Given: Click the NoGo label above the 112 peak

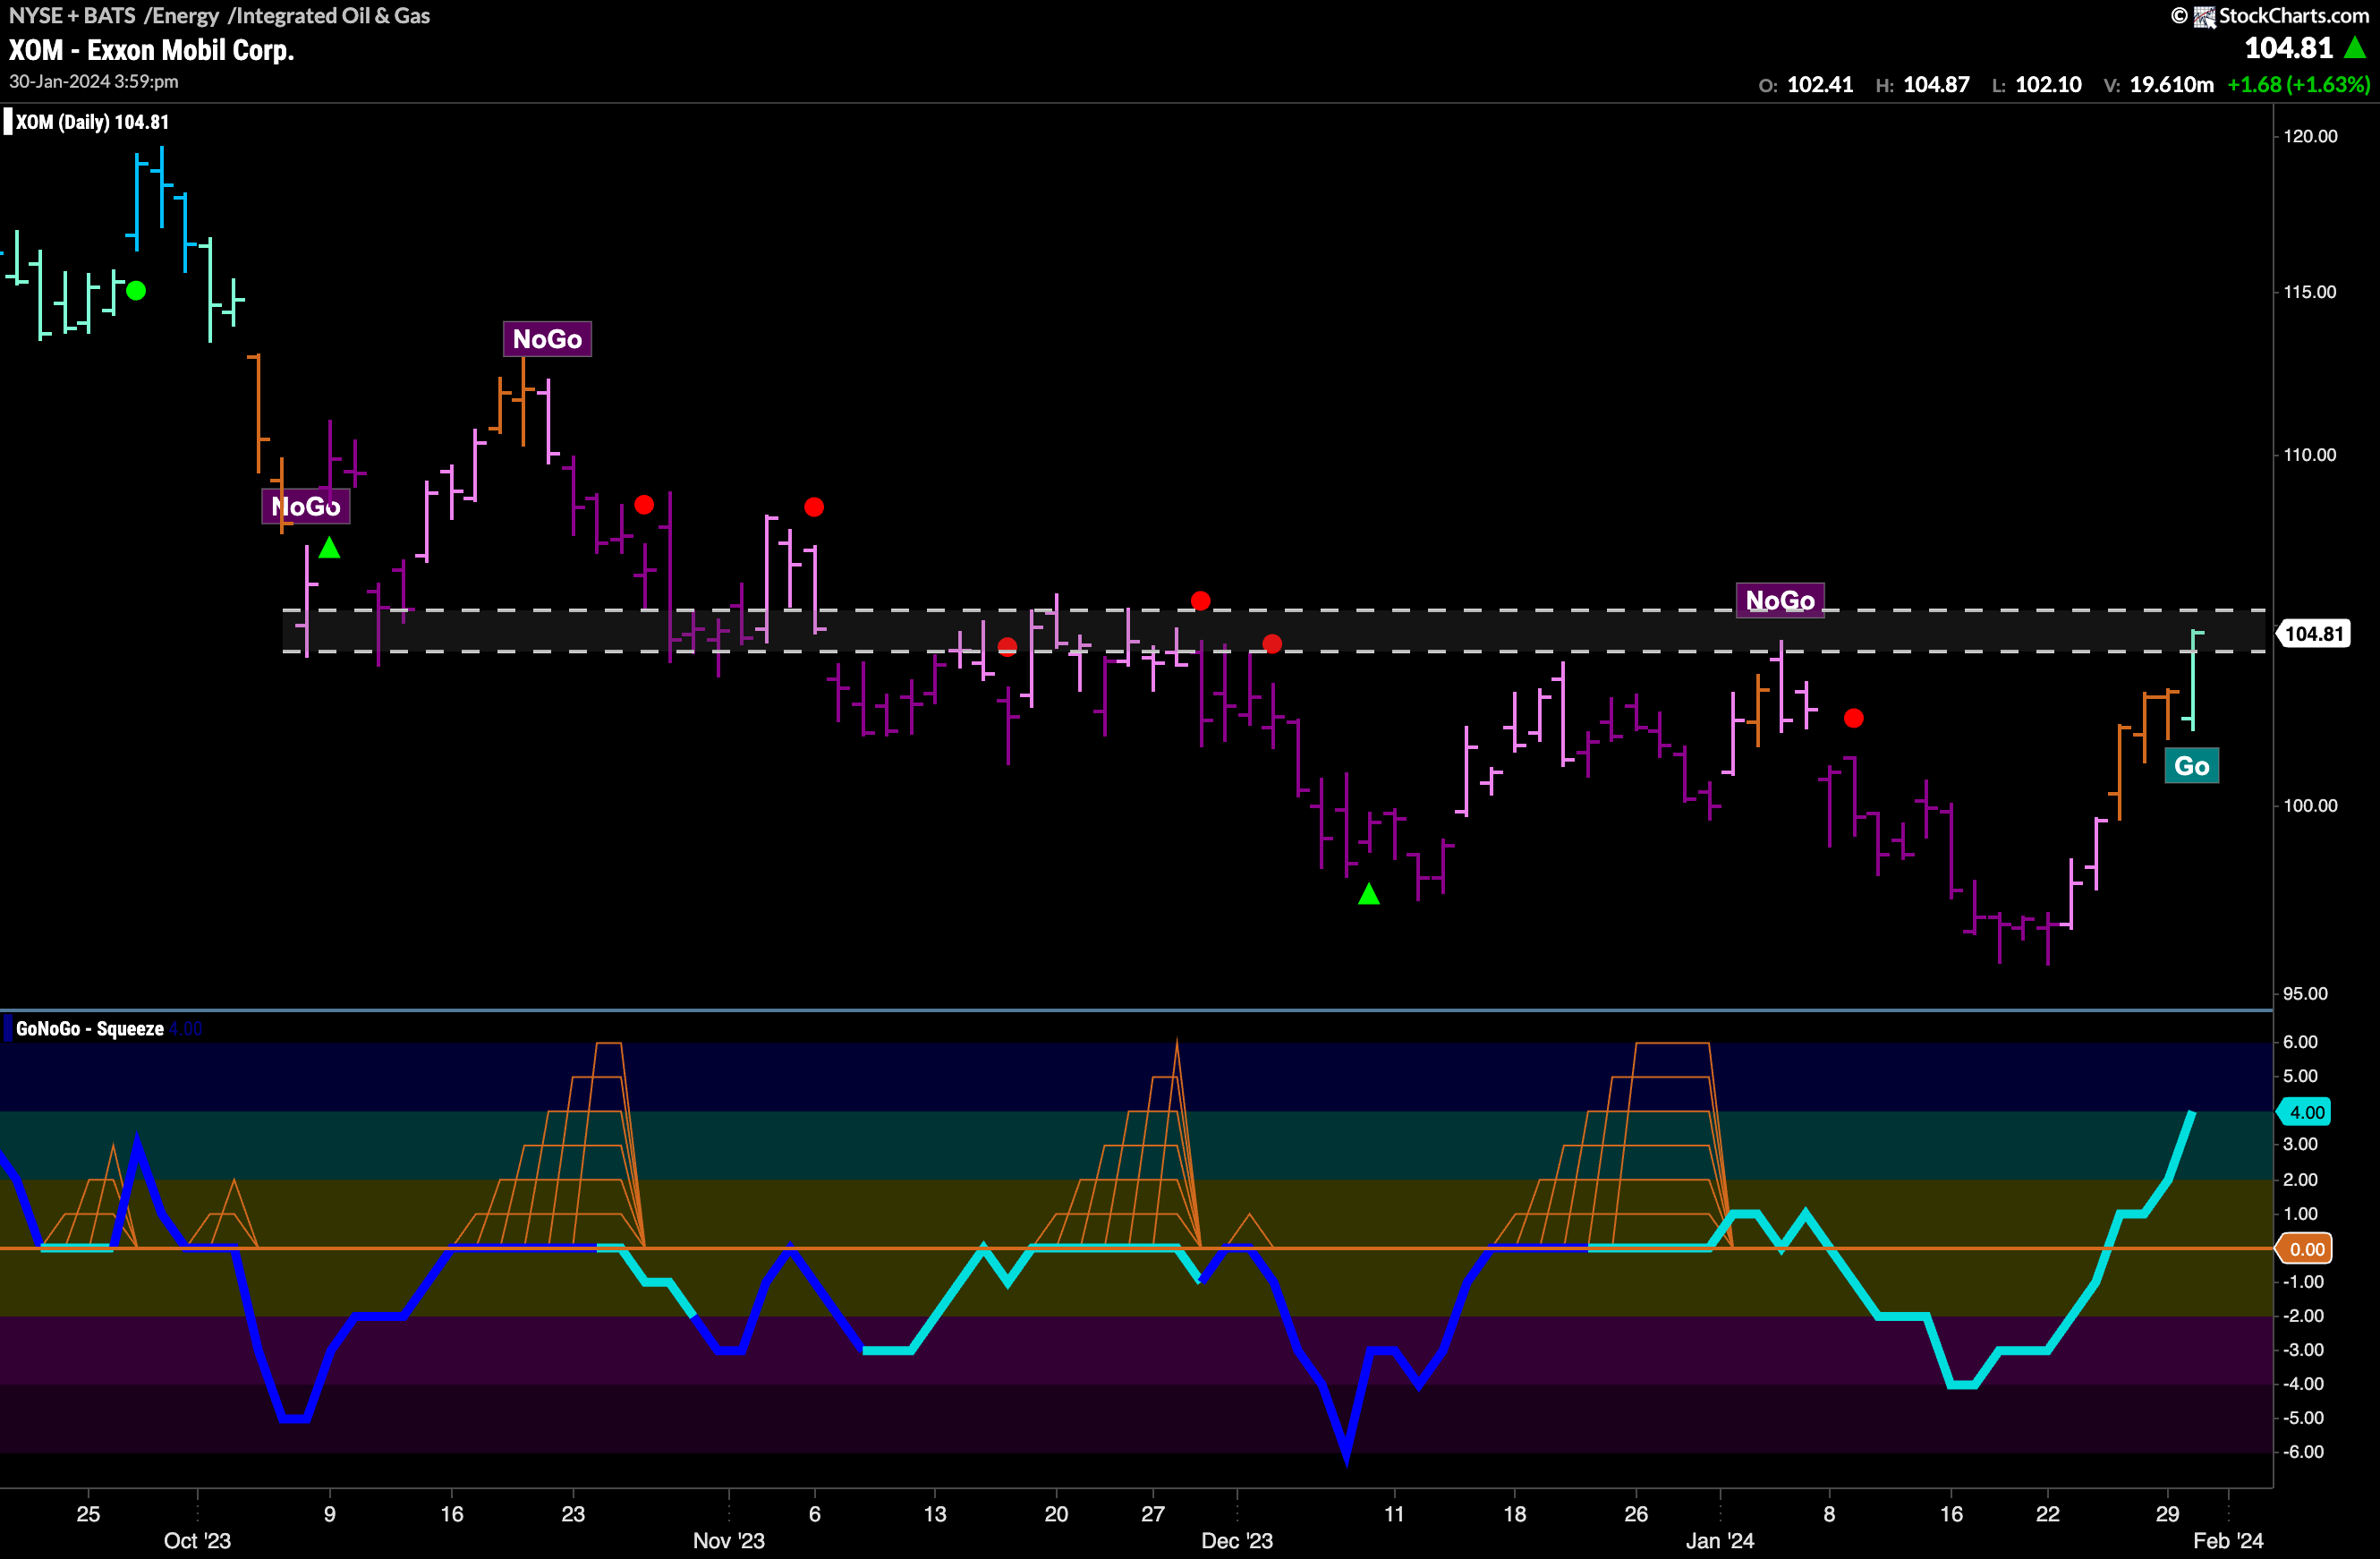Looking at the screenshot, I should pos(547,339).
